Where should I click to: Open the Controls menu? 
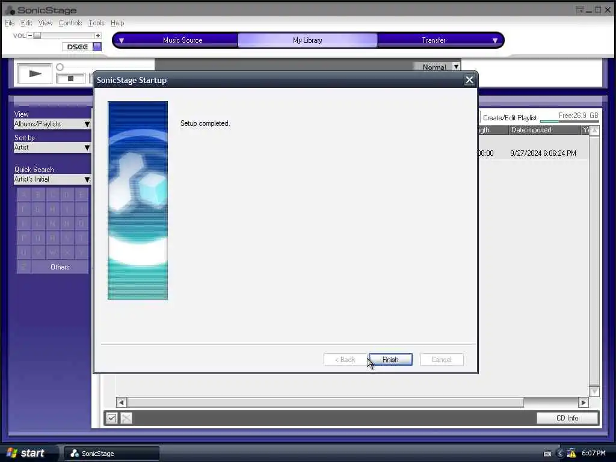pyautogui.click(x=70, y=23)
